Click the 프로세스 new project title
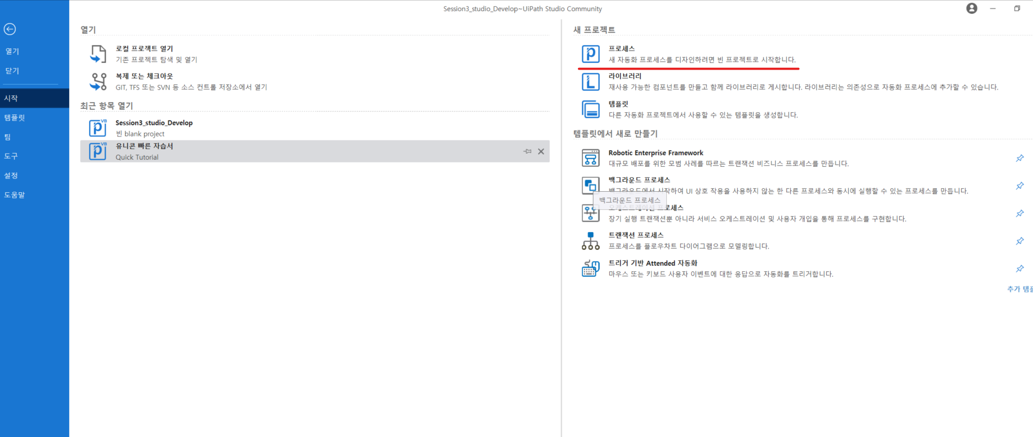 pos(622,49)
